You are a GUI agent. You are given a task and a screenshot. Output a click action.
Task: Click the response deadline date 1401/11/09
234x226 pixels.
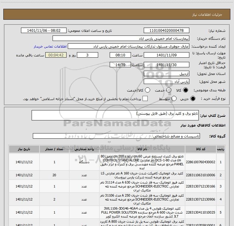(x=167, y=55)
